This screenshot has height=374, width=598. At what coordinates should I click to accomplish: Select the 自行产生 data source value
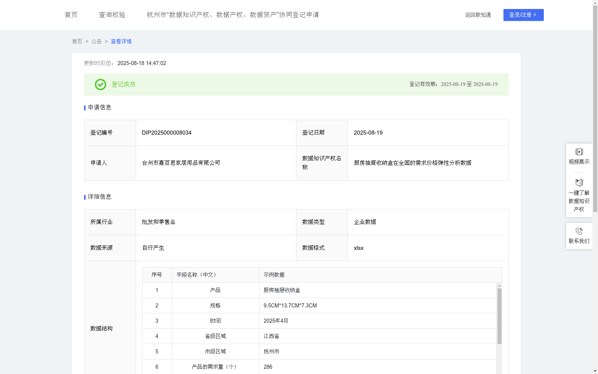click(x=153, y=248)
